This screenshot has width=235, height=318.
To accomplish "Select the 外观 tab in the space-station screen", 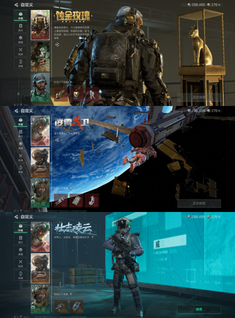I will click(21, 122).
